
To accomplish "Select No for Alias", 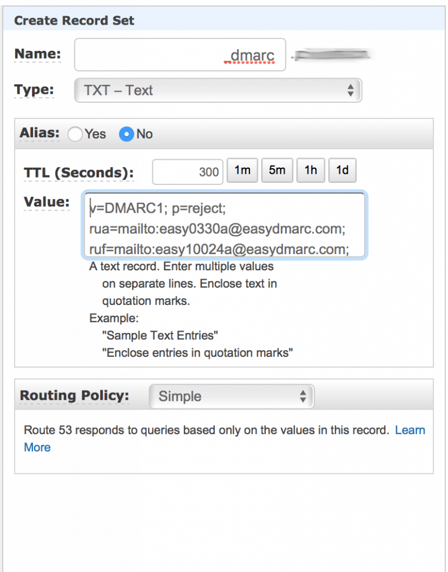I will [126, 134].
